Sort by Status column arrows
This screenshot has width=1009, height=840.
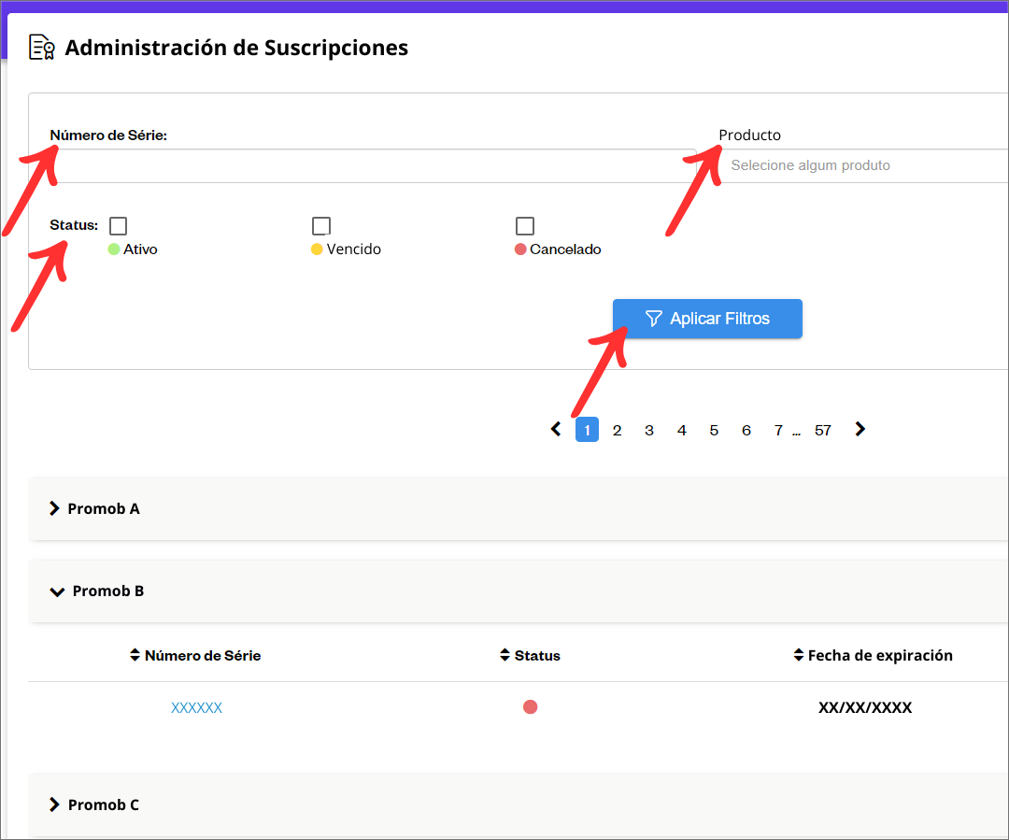click(x=504, y=655)
